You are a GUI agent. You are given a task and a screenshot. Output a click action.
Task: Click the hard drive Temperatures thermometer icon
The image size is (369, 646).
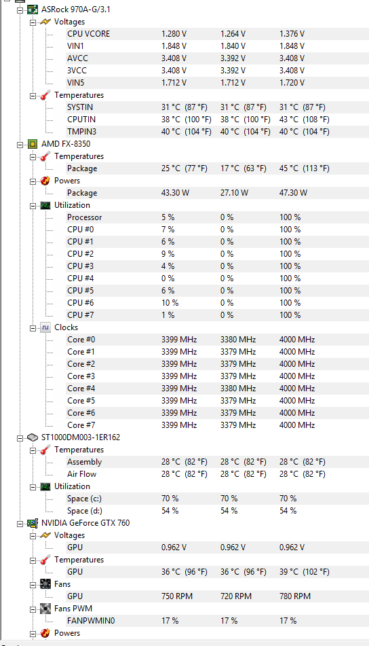(45, 450)
